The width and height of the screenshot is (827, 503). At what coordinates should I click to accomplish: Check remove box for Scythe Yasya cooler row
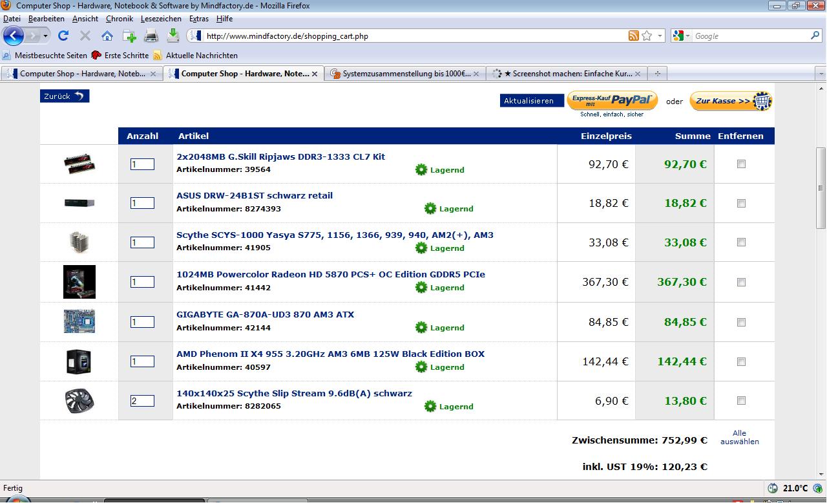coord(741,242)
